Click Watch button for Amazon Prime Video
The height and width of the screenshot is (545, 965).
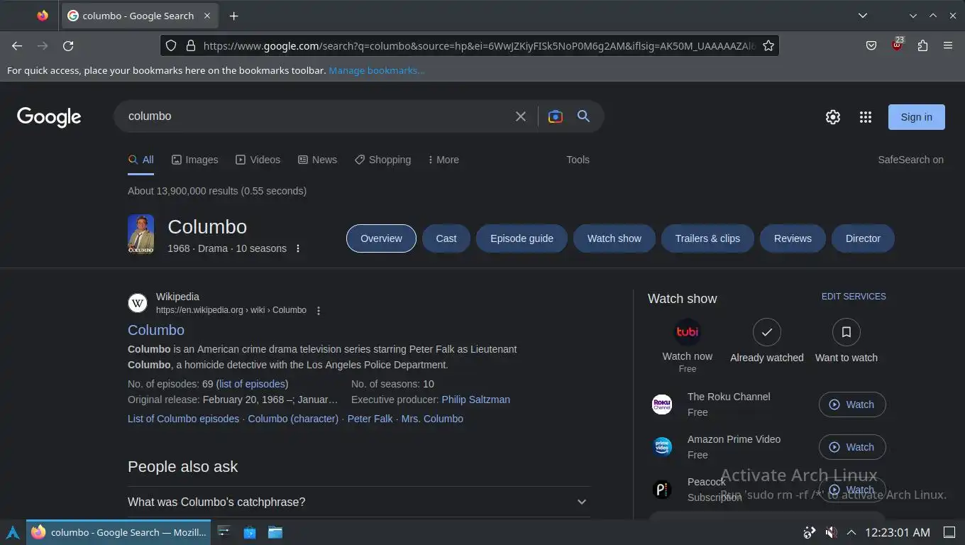(x=852, y=447)
